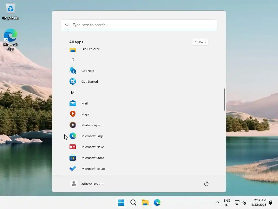This screenshot has height=209, width=278.
Task: Open File Explorer from the taskbar
Action: pyautogui.click(x=145, y=202)
